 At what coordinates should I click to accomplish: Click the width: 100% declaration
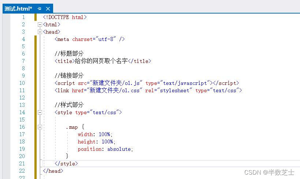tap(95, 134)
